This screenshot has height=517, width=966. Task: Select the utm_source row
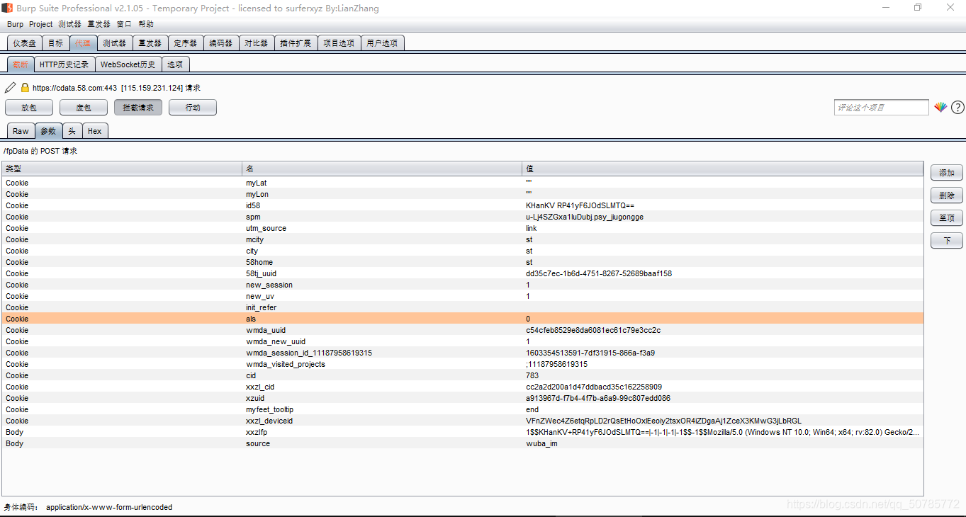[463, 228]
